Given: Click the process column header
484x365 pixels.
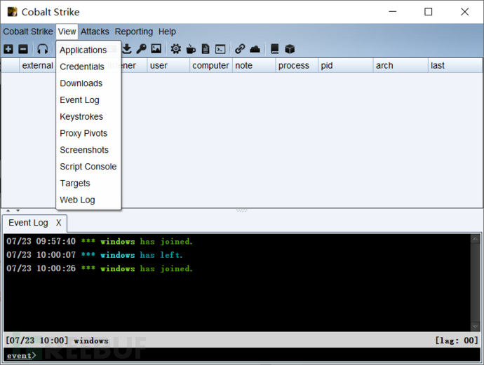Looking at the screenshot, I should (293, 65).
